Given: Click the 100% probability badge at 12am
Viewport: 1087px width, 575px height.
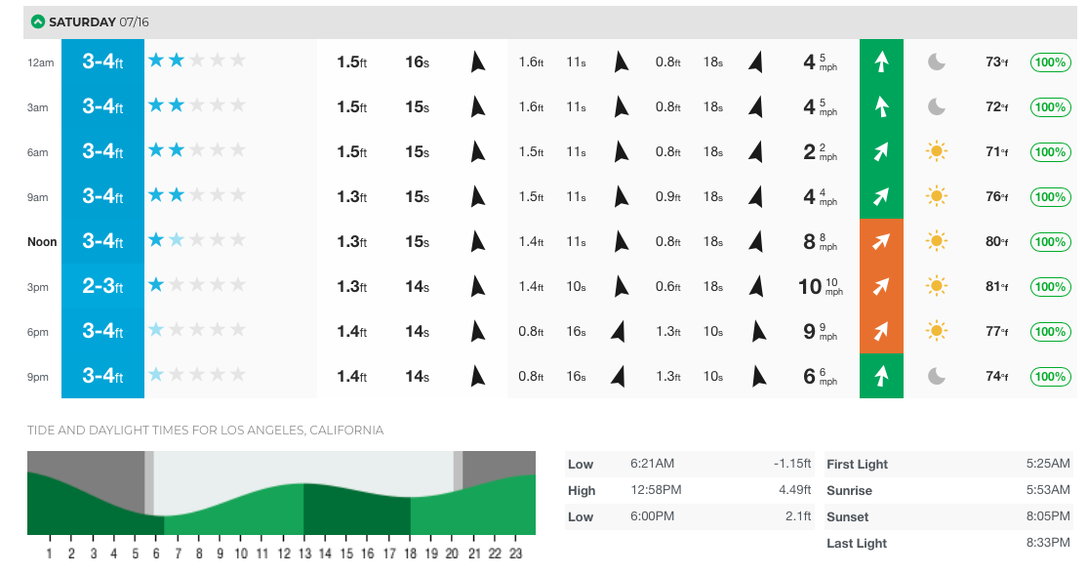Looking at the screenshot, I should (1050, 62).
